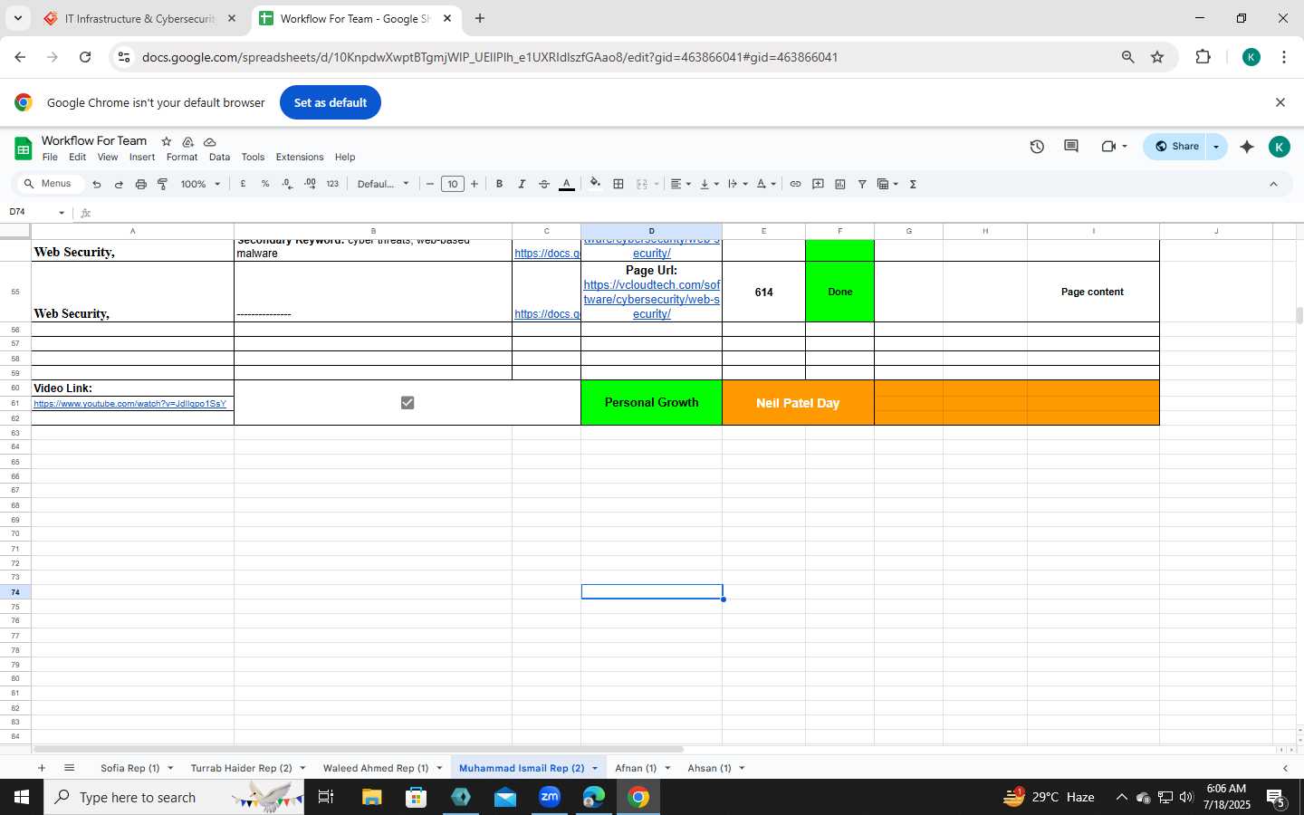Add a new sheet with plus button
The height and width of the screenshot is (815, 1304).
click(x=42, y=768)
